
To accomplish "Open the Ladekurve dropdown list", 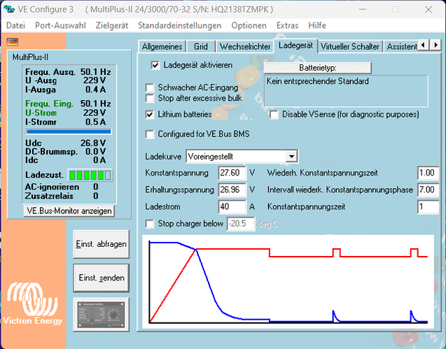I will (292, 156).
